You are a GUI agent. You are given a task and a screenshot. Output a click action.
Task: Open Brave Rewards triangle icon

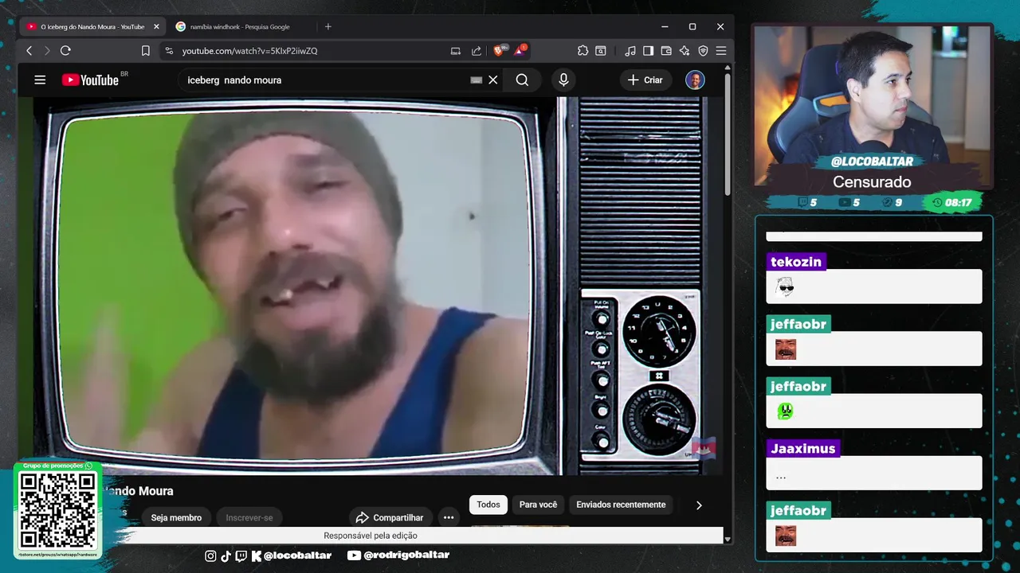click(520, 50)
